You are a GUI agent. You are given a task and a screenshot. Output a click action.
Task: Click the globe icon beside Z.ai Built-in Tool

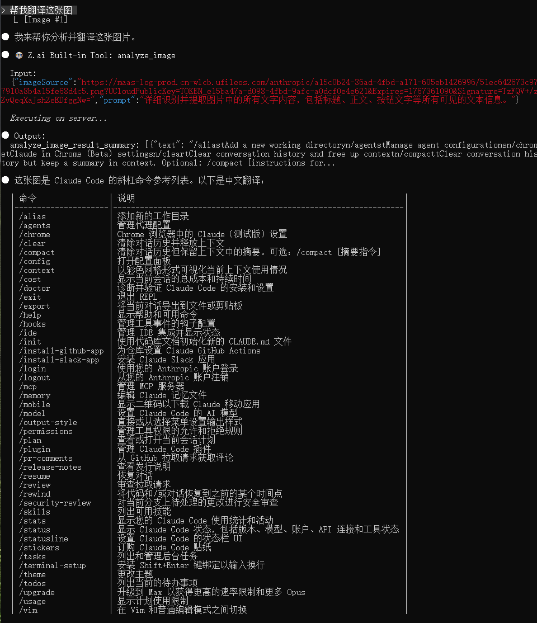[19, 55]
